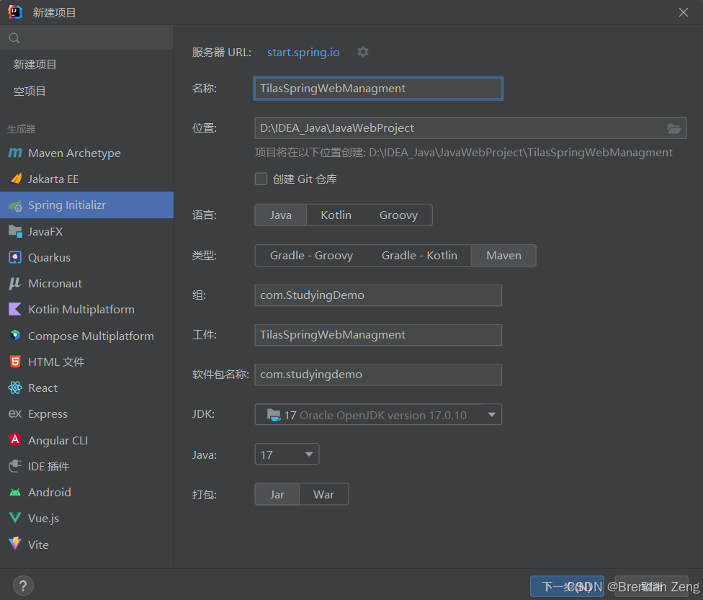Choose Gradle - Kotlin project type
703x600 pixels.
tap(419, 255)
